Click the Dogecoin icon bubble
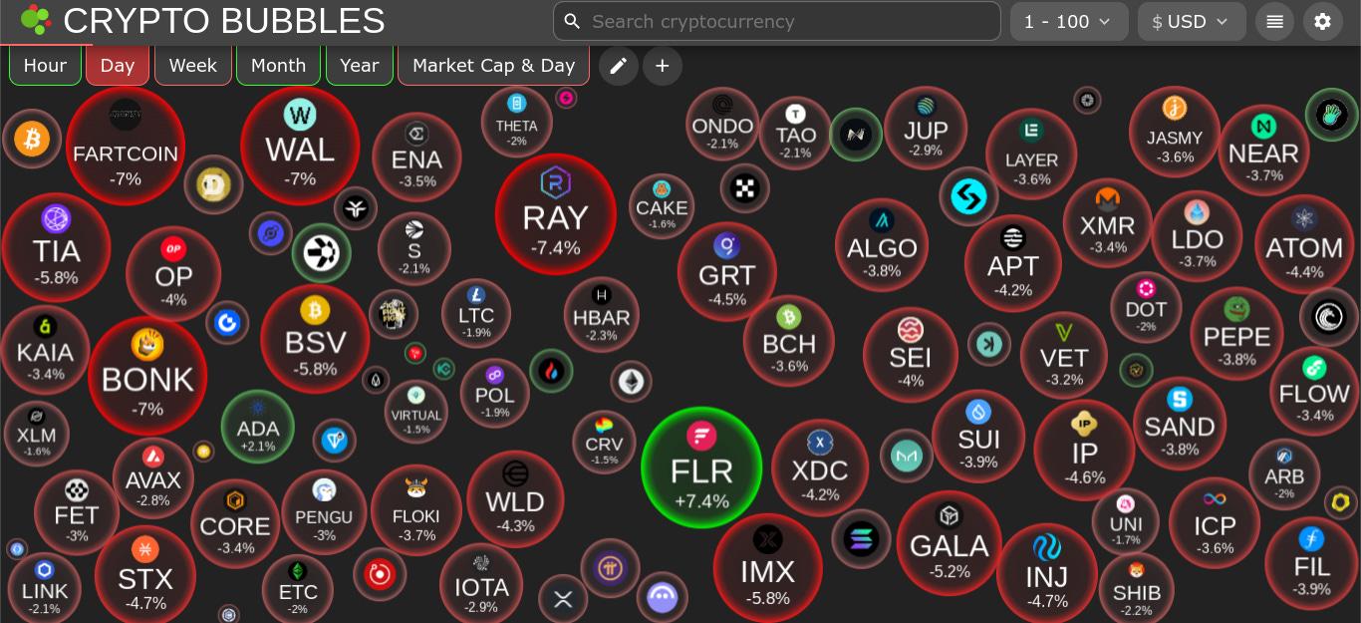The image size is (1361, 623). pos(214,185)
